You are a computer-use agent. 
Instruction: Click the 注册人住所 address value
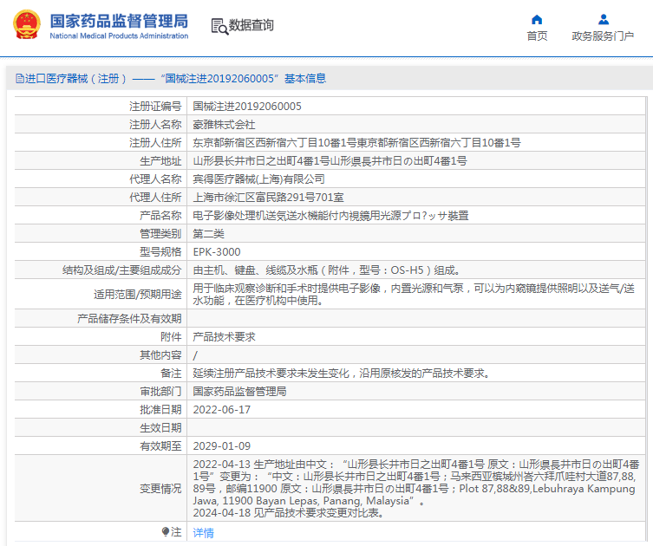(356, 143)
